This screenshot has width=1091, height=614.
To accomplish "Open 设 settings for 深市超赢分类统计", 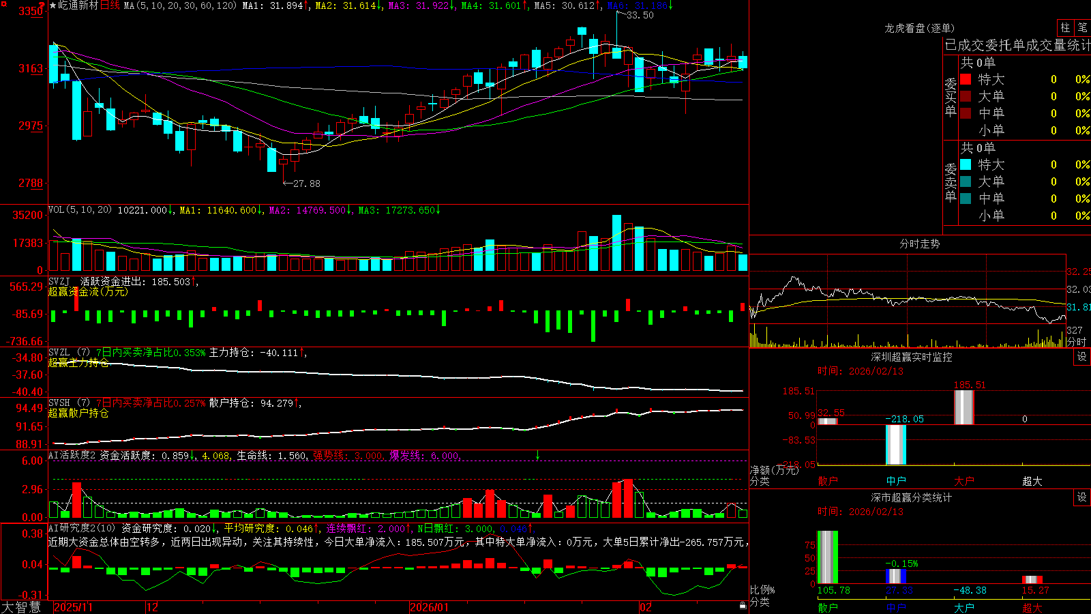I will tap(1082, 497).
